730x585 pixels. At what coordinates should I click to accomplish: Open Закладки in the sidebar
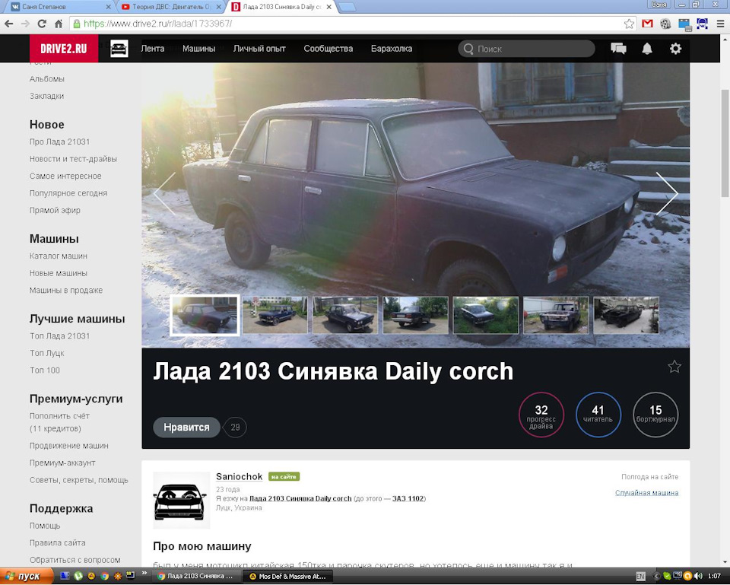pos(46,96)
